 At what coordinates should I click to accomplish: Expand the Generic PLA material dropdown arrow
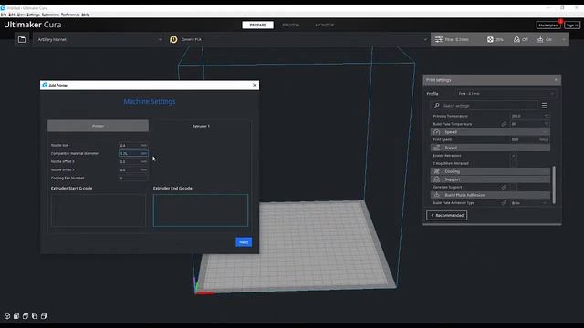coord(425,39)
